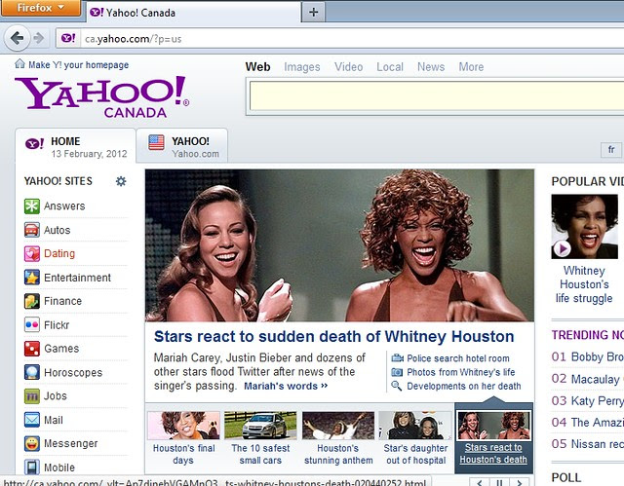Go to previous story carousel arrow
This screenshot has height=486, width=624.
point(480,482)
